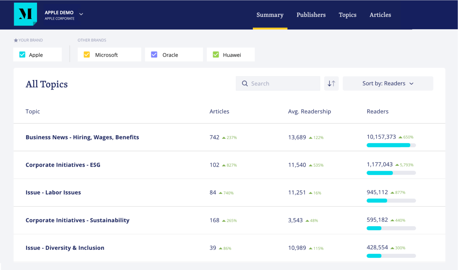Viewport: 458px width, 270px height.
Task: Click trend arrow next to 945,112 readers
Action: coord(392,193)
